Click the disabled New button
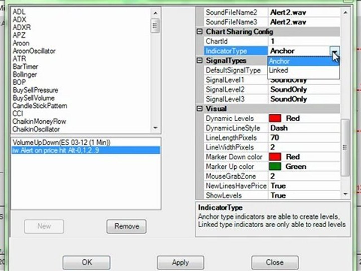361x271 pixels. pyautogui.click(x=44, y=226)
